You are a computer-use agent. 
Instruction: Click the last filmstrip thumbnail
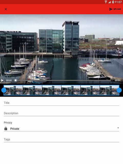109,90
